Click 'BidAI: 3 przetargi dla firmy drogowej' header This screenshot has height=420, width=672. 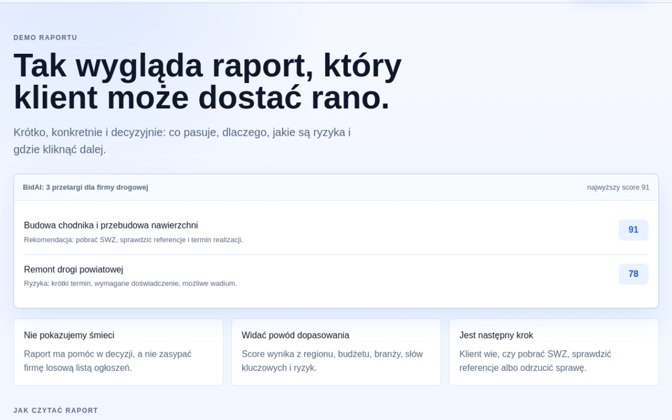point(85,187)
